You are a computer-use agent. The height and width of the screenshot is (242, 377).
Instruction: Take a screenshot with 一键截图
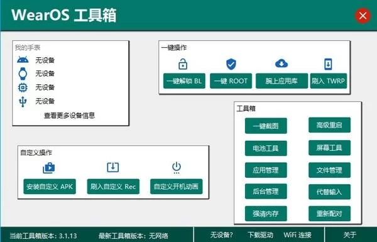tap(266, 126)
